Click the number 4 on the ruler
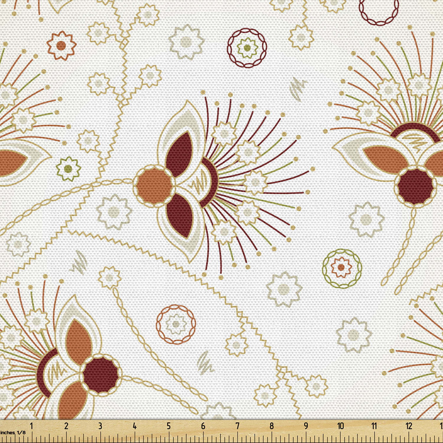Viewport: 443px width, 443px height. (135, 426)
